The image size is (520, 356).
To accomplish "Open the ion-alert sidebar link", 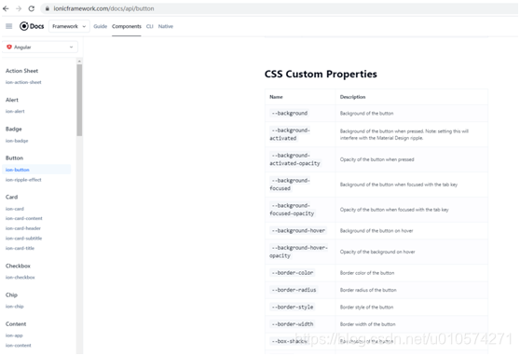I will click(15, 112).
